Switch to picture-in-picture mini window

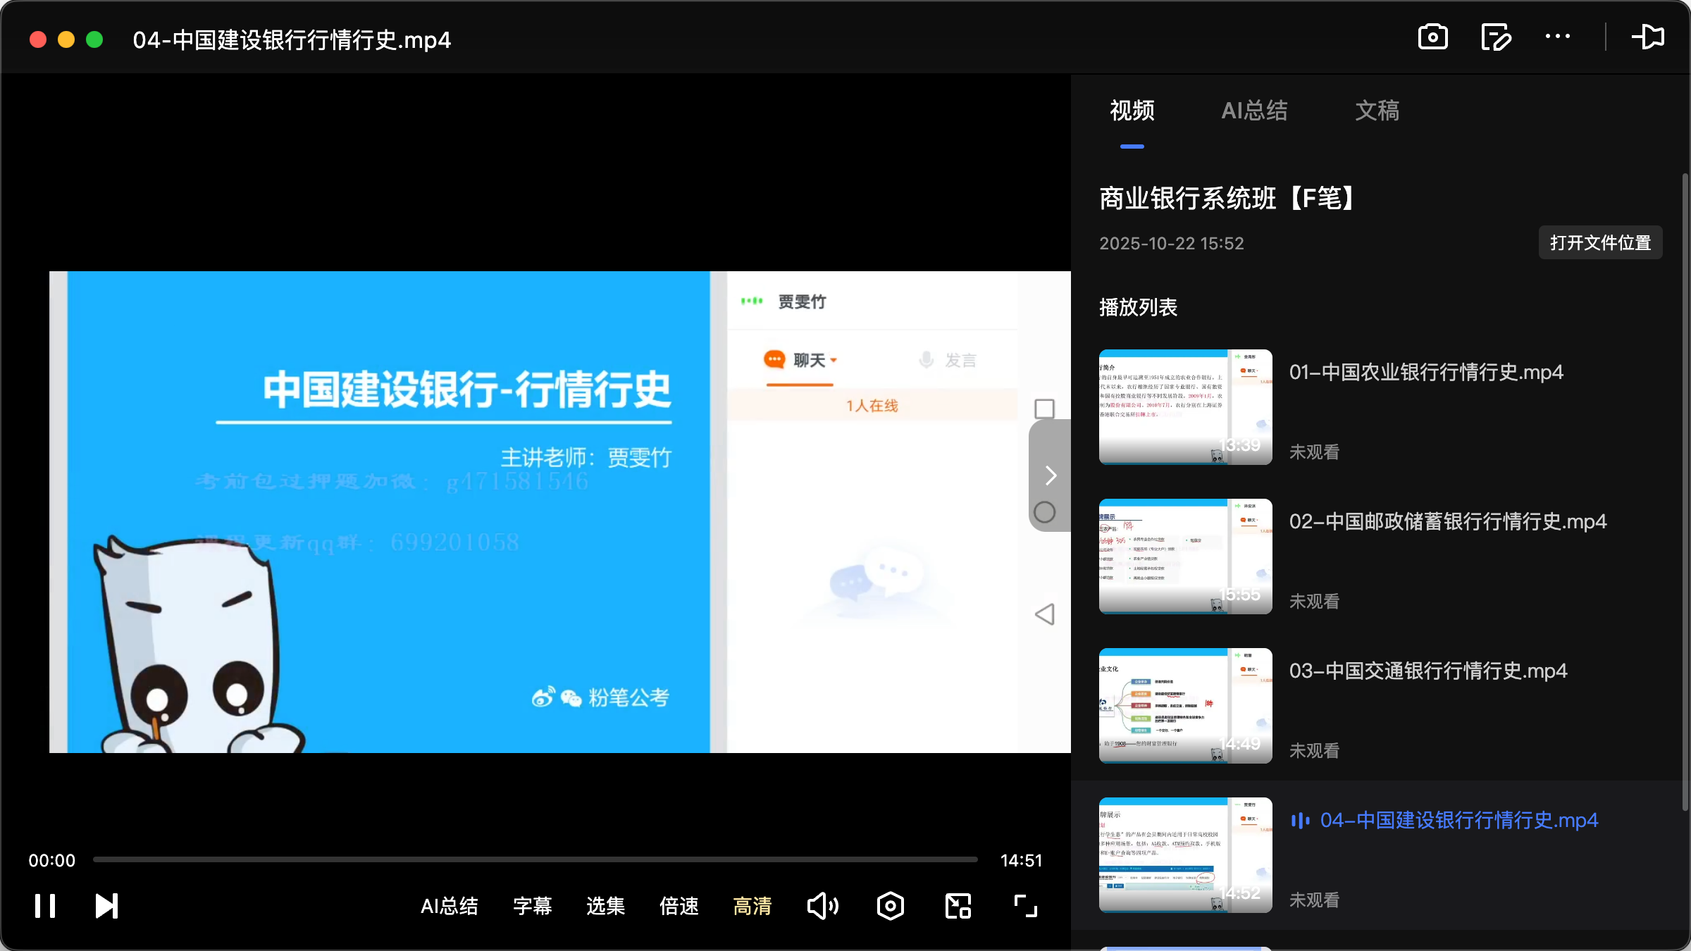coord(957,906)
